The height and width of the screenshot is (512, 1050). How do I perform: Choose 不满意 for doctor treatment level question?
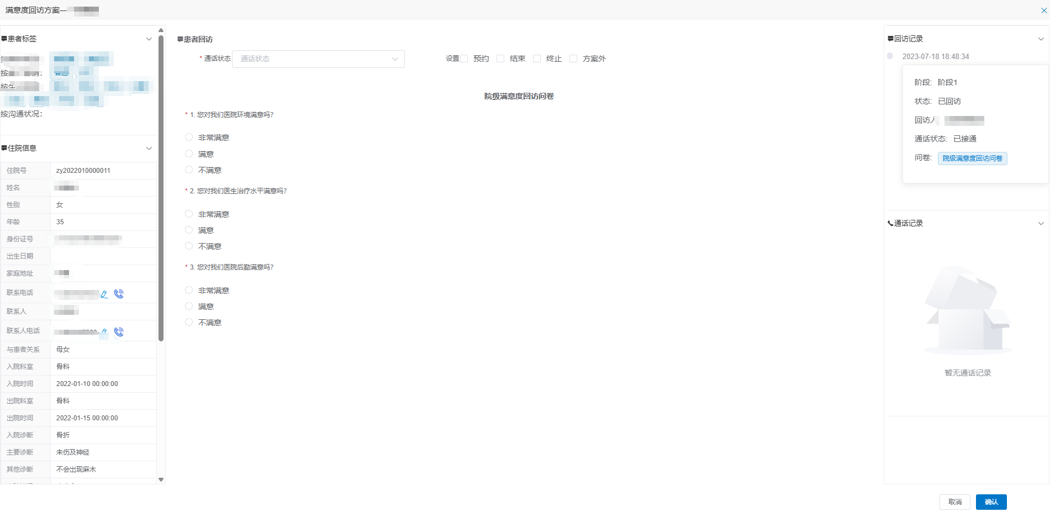[x=189, y=246]
